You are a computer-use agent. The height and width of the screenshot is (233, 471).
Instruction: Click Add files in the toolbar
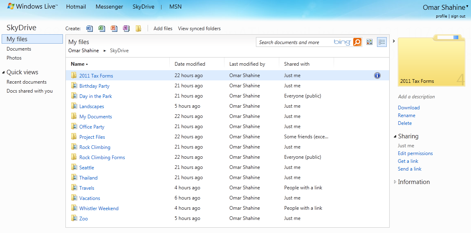coord(163,29)
